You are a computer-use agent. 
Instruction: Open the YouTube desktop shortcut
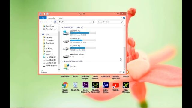(116, 85)
